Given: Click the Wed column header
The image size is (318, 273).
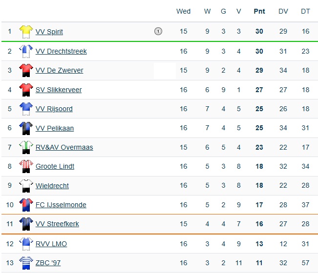Looking at the screenshot, I should pos(183,11).
